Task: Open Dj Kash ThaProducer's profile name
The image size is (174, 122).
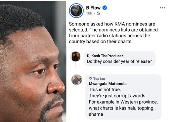Action: click(x=105, y=56)
